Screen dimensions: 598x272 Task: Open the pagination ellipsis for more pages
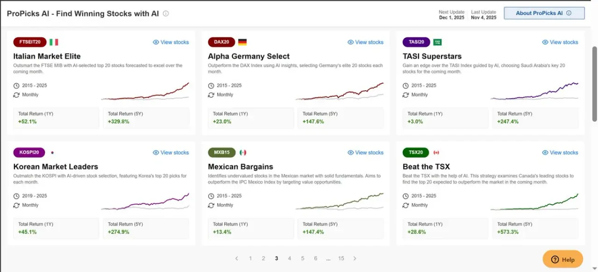(328, 258)
